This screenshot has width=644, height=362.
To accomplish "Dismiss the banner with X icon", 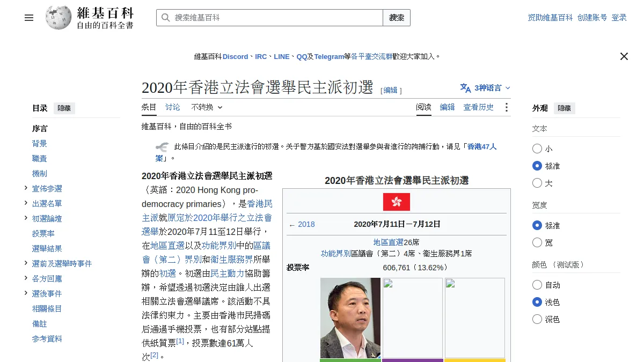I will [624, 56].
